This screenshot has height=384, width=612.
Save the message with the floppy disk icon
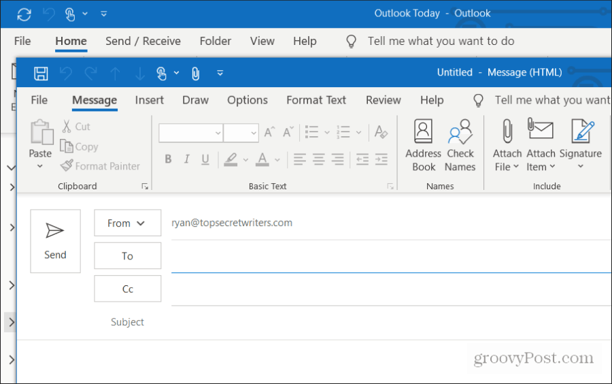click(41, 73)
